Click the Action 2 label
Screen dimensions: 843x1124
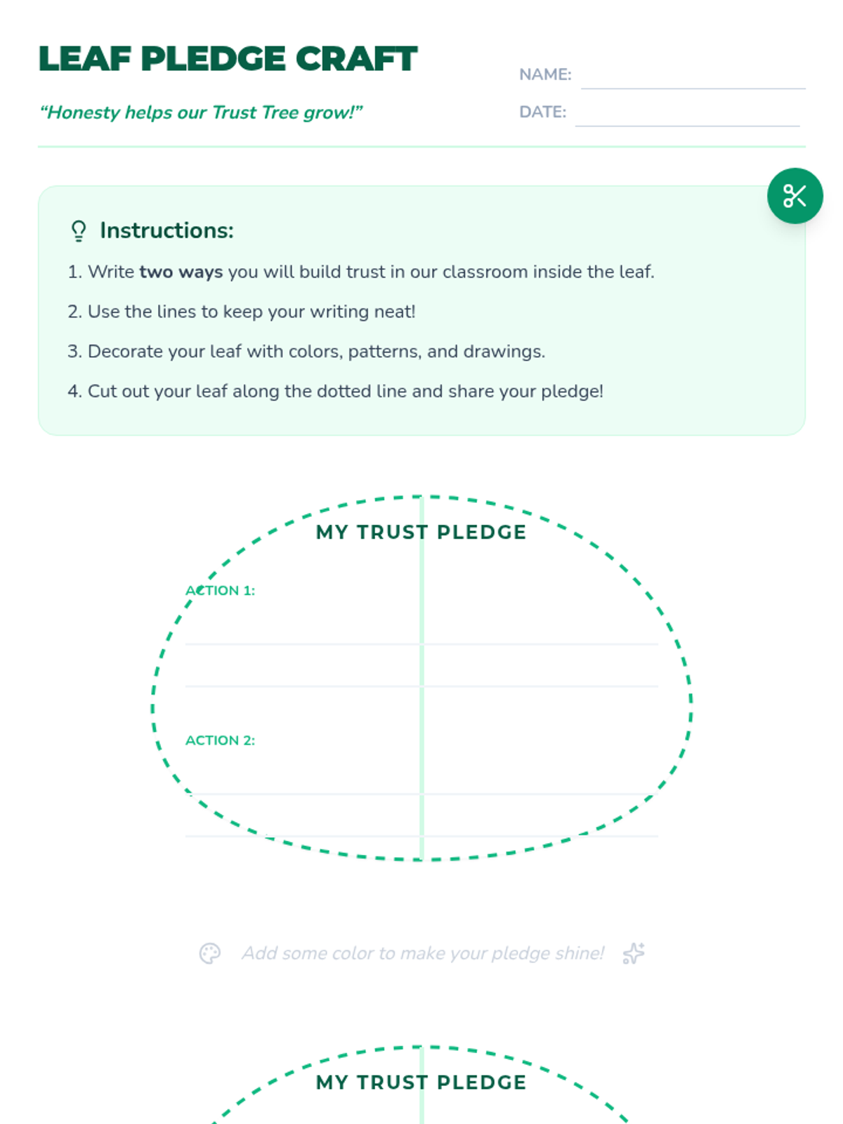(x=220, y=740)
